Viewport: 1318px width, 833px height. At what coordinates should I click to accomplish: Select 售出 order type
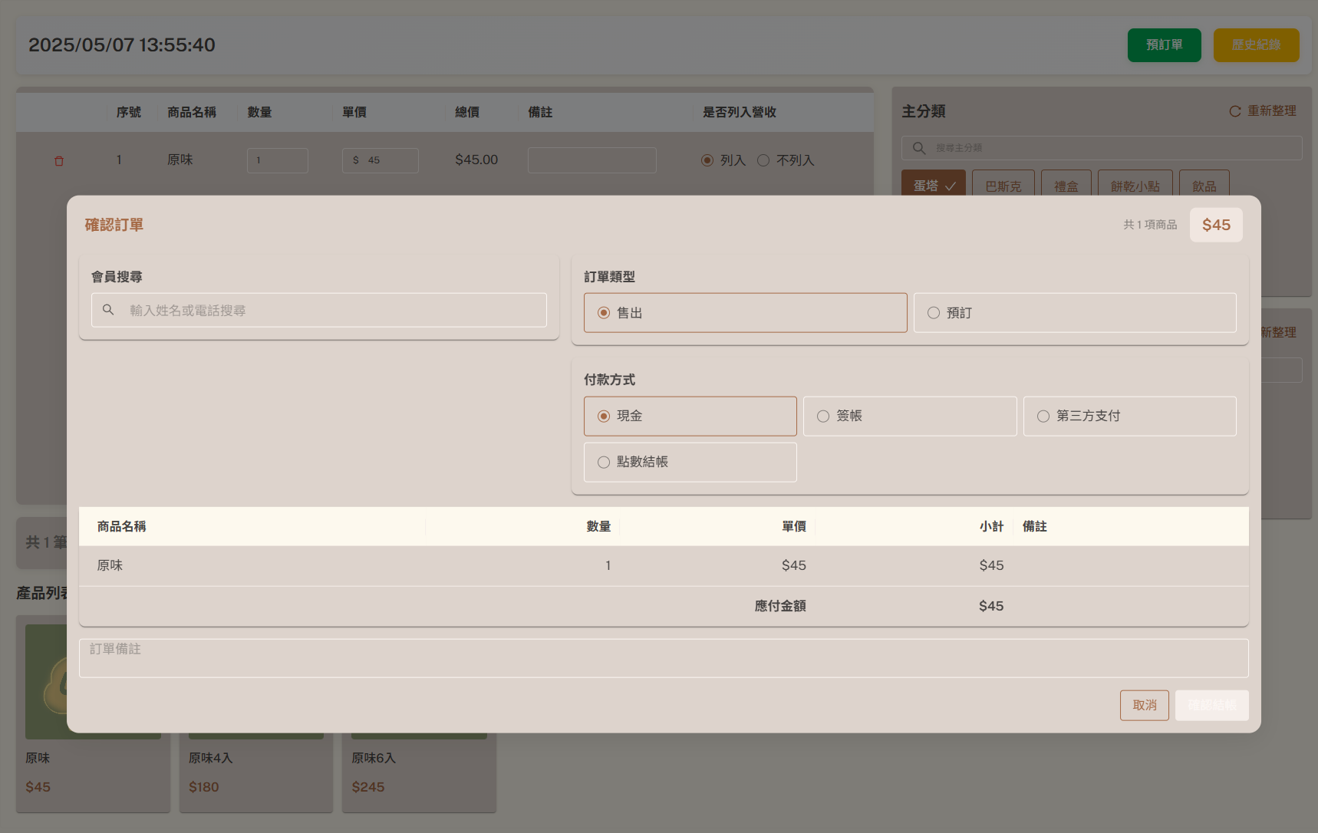click(x=745, y=313)
